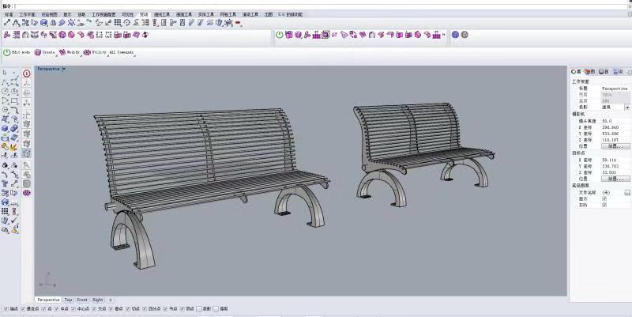Uncheck the wallpaper 显示 (Show) checkbox
Image resolution: width=632 pixels, height=317 pixels.
point(604,199)
